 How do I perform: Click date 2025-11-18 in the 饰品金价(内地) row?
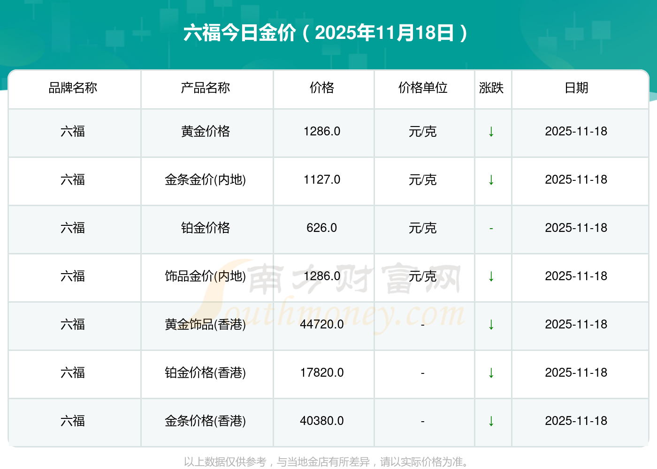[x=576, y=276]
